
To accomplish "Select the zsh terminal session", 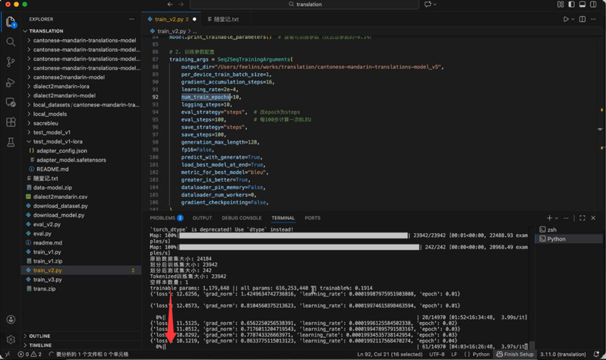I will [552, 229].
